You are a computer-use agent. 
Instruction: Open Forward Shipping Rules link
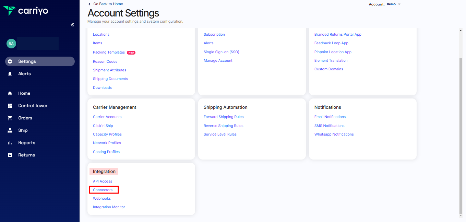pos(224,117)
